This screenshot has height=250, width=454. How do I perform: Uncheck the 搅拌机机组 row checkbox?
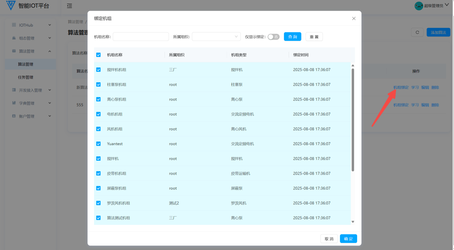pos(98,70)
